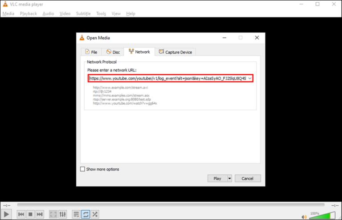Open the Help menu
342x220 pixels.
tap(130, 13)
